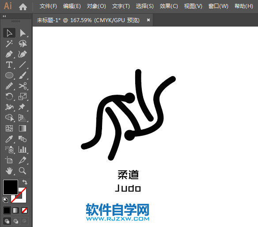Select the Mesh tool
258x227 pixels.
pyautogui.click(x=9, y=128)
